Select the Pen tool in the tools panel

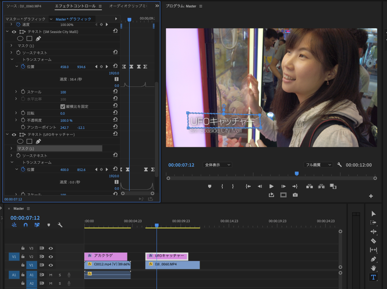[373, 259]
